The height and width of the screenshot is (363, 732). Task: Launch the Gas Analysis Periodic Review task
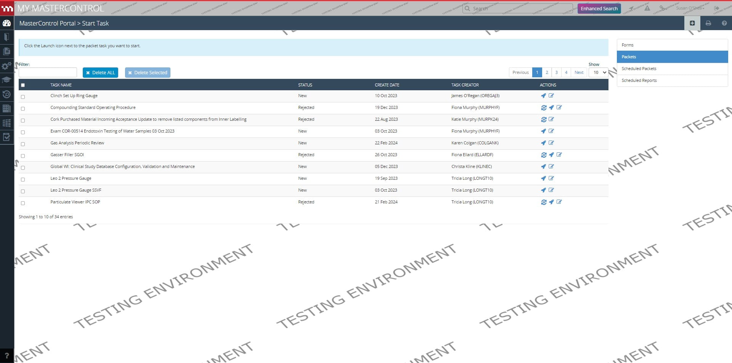point(543,143)
